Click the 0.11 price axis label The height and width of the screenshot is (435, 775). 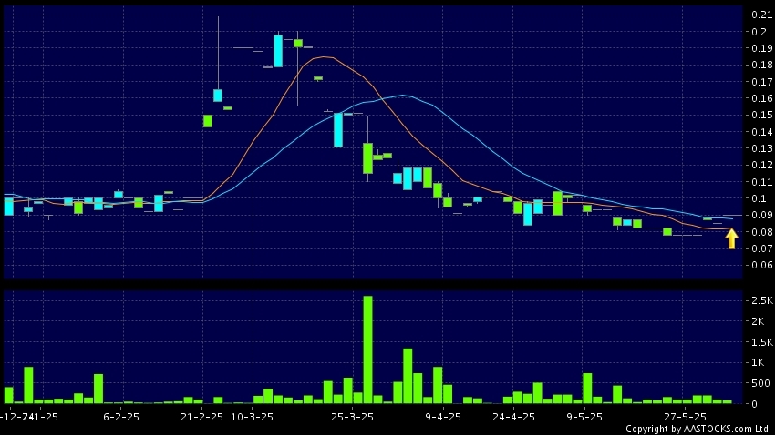[x=761, y=182]
